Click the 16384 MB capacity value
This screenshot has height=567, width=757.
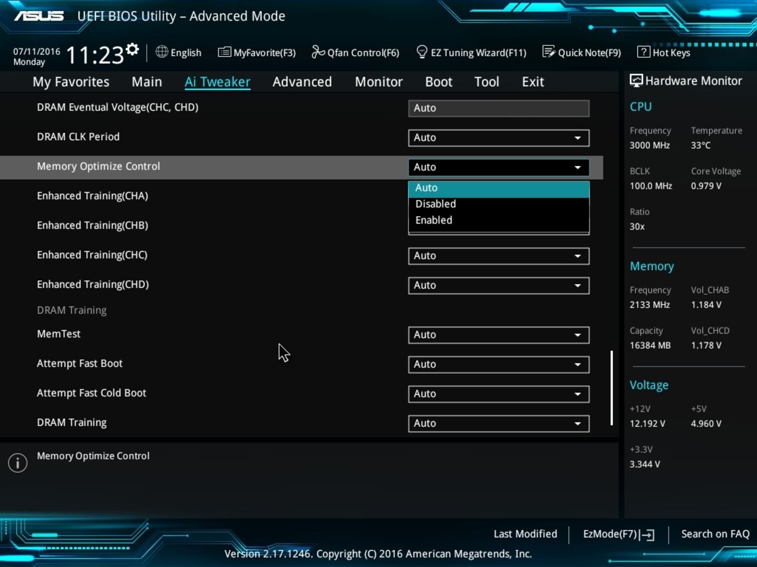click(x=650, y=345)
